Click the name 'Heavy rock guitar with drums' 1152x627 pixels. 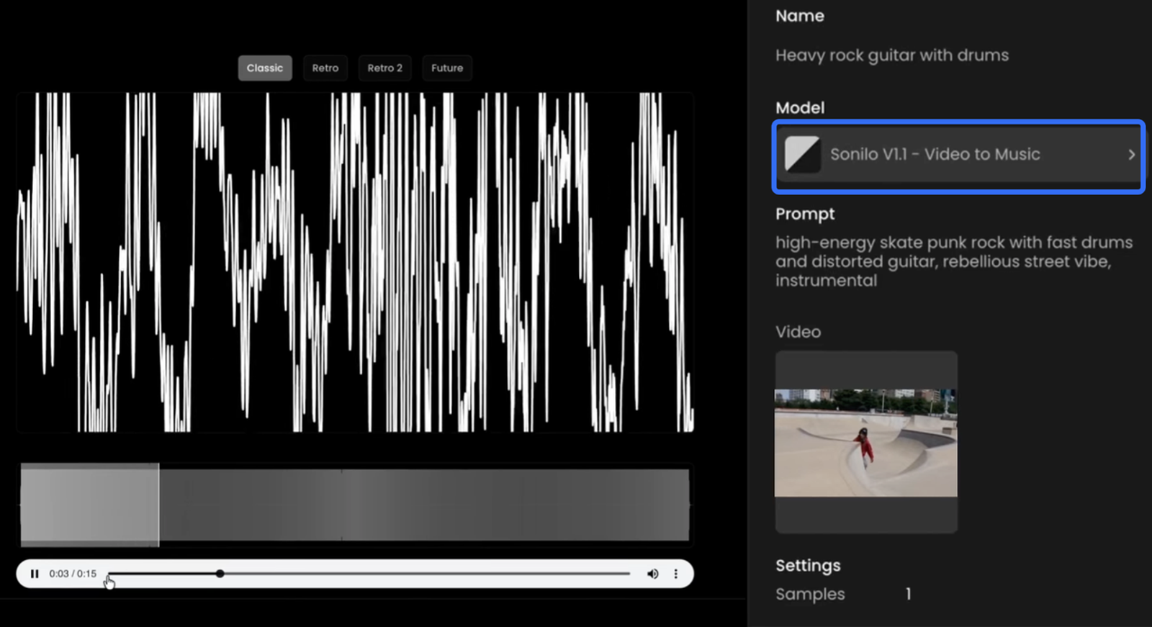892,55
